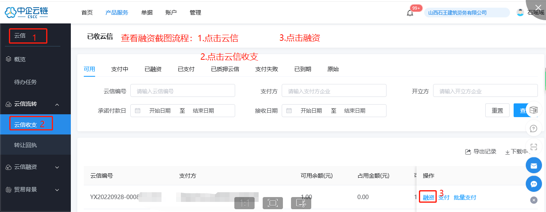Switch to the 已支付 tab
This screenshot has height=212, width=546.
pos(186,69)
